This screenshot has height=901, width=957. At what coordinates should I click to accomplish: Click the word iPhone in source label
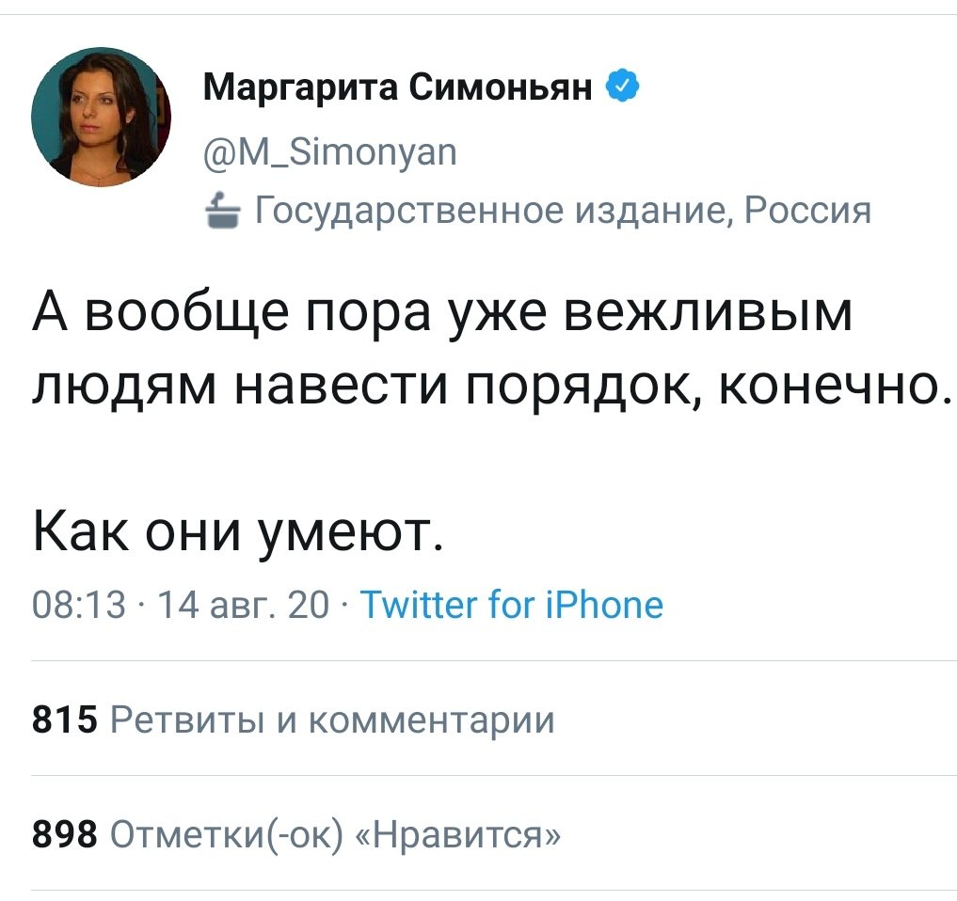pos(606,605)
